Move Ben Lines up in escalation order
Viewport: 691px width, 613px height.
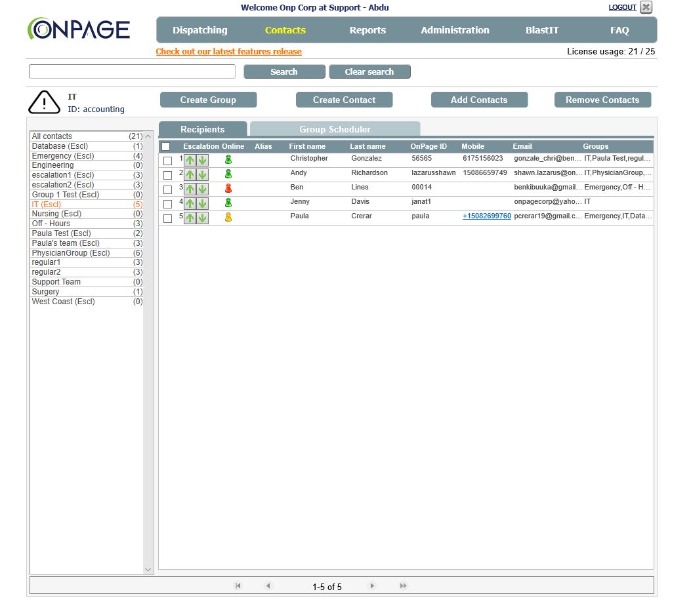coord(190,189)
